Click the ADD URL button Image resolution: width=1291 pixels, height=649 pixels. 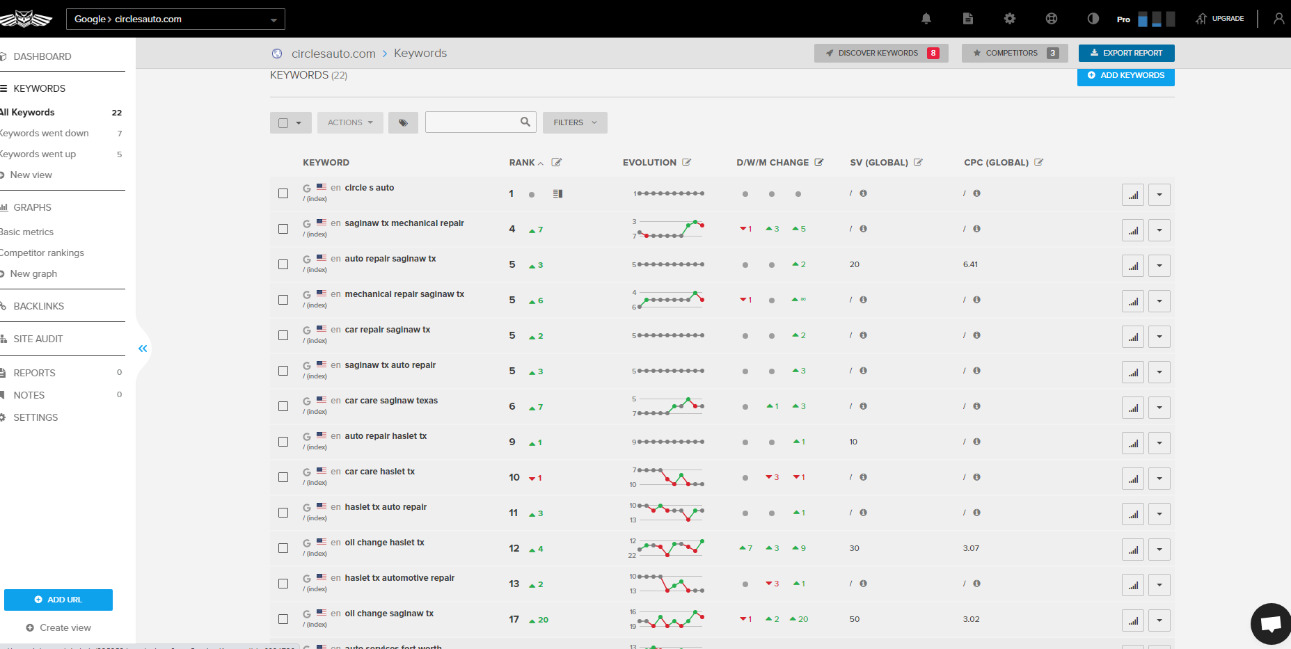58,600
